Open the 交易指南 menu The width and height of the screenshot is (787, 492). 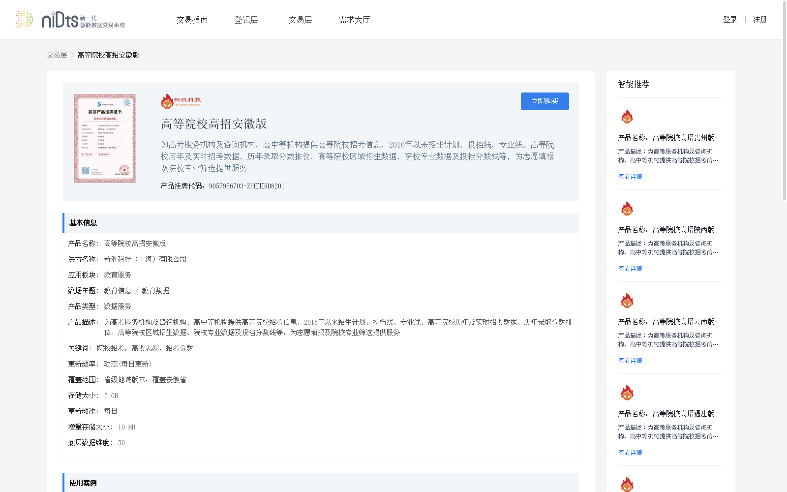point(192,20)
